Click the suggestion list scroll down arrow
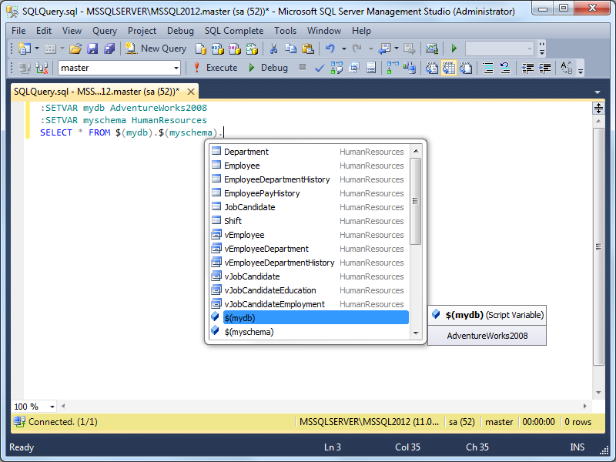 pyautogui.click(x=416, y=333)
